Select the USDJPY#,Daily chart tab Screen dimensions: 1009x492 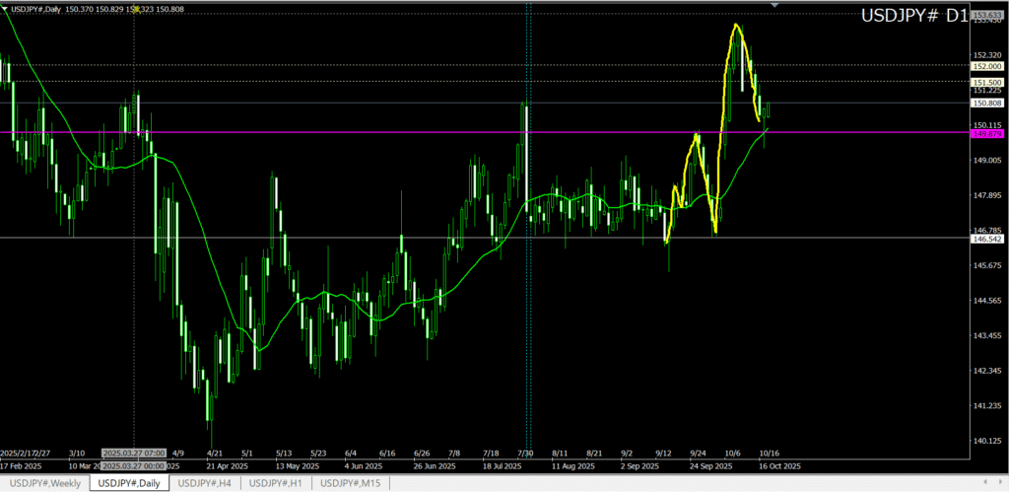click(129, 482)
